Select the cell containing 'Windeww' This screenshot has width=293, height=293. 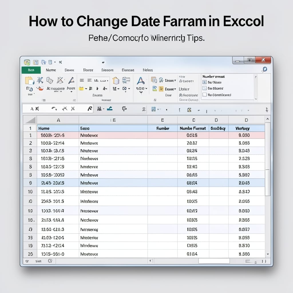113,246
